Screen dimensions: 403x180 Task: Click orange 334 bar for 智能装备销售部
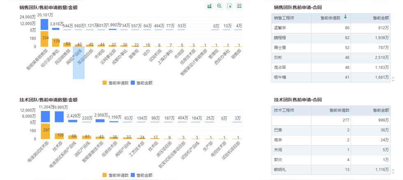click(x=44, y=39)
